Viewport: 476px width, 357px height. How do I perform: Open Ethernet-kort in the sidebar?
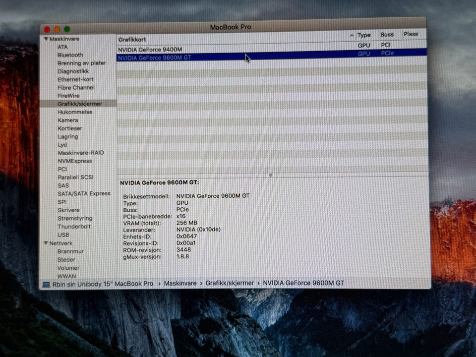point(75,79)
